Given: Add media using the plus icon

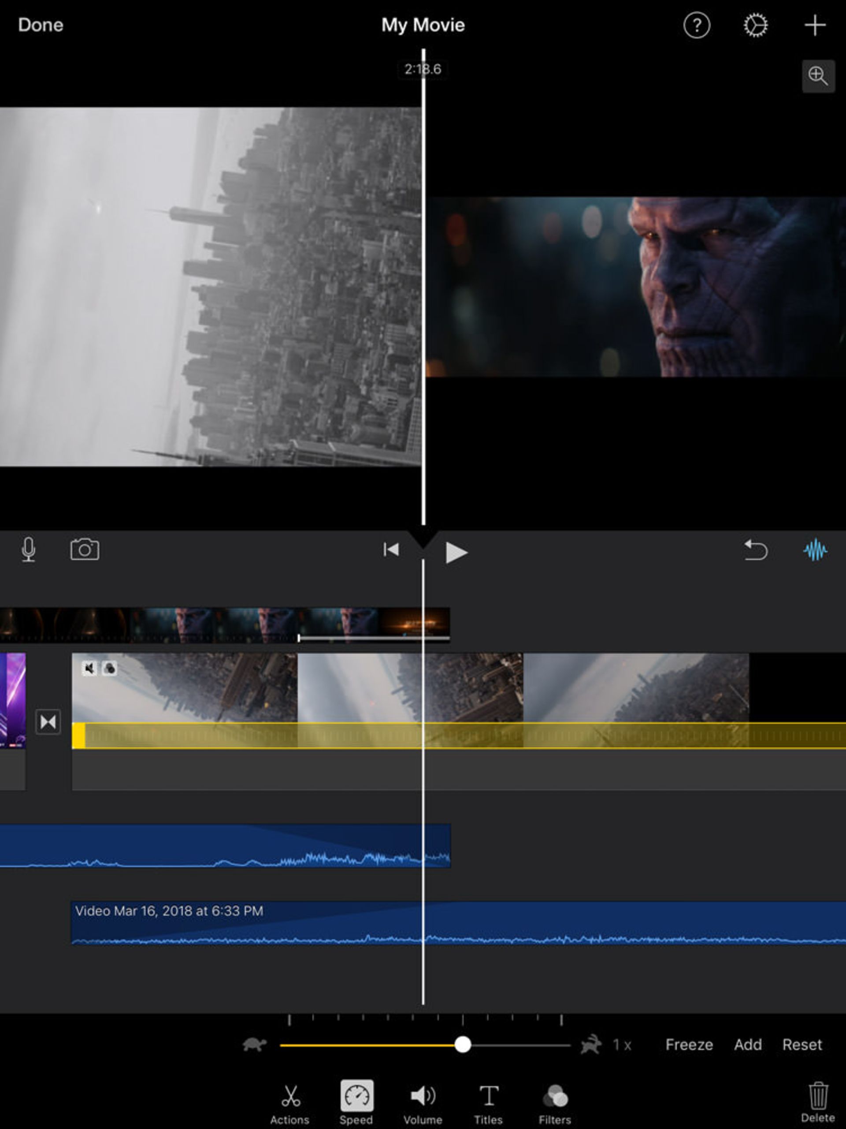Looking at the screenshot, I should point(814,25).
